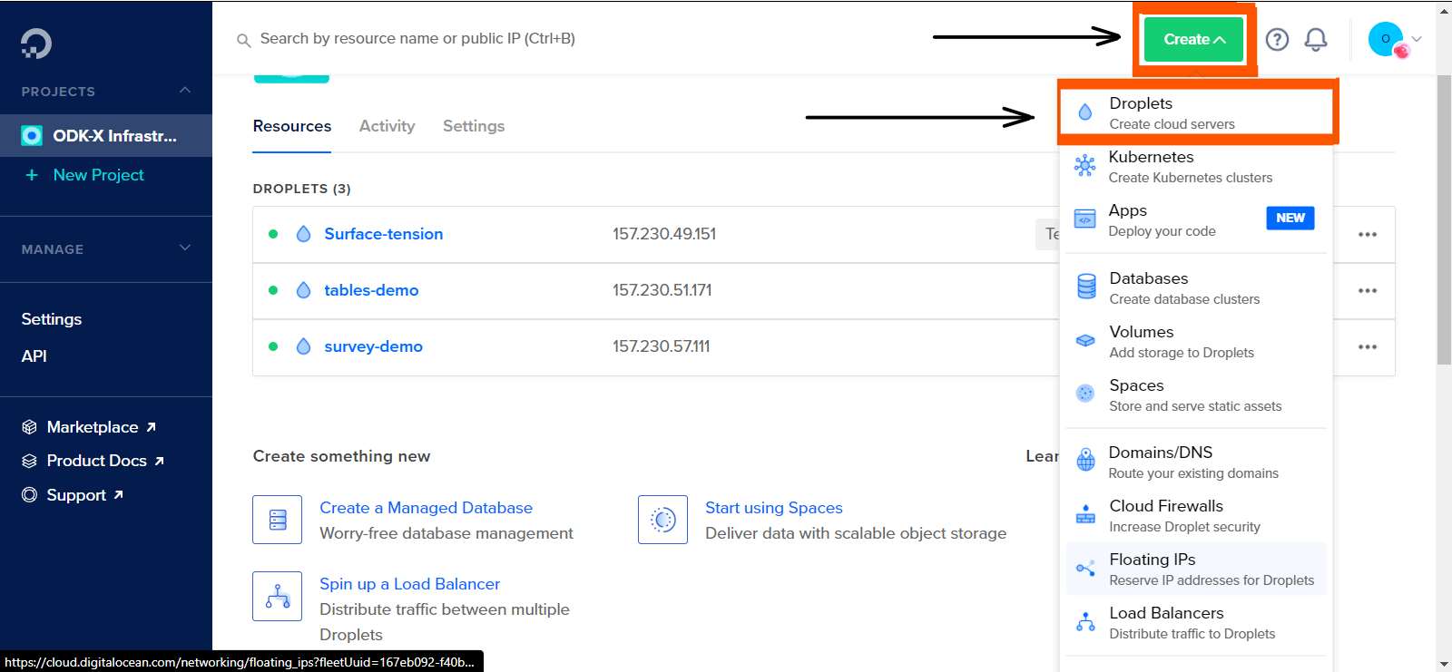
Task: Switch to the Settings tab
Action: click(474, 126)
